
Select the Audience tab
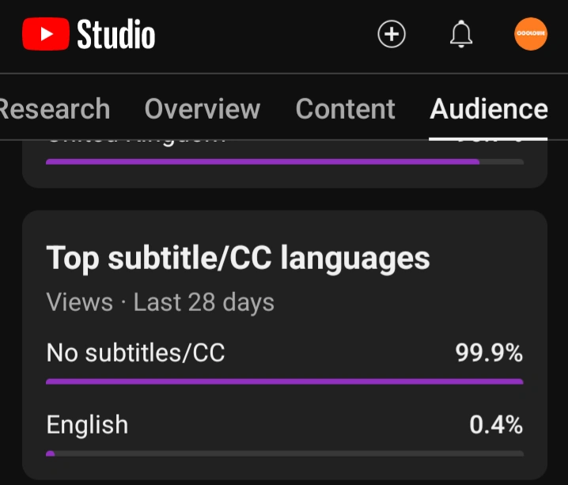(488, 108)
